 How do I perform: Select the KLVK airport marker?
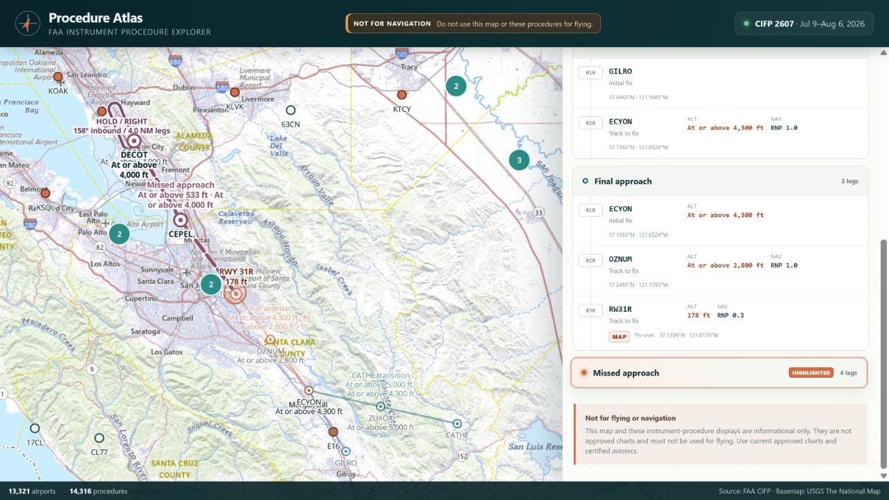click(235, 92)
